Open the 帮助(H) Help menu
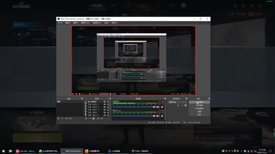Image resolution: width=275 pixels, height=154 pixels. coord(114,23)
